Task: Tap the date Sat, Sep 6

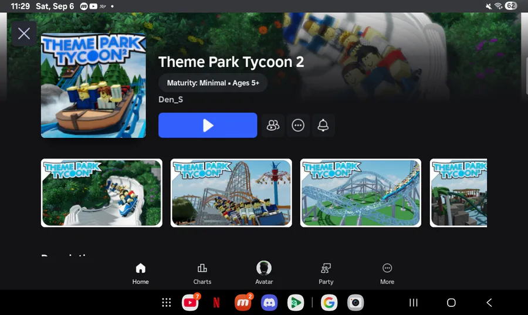Action: pos(55,6)
